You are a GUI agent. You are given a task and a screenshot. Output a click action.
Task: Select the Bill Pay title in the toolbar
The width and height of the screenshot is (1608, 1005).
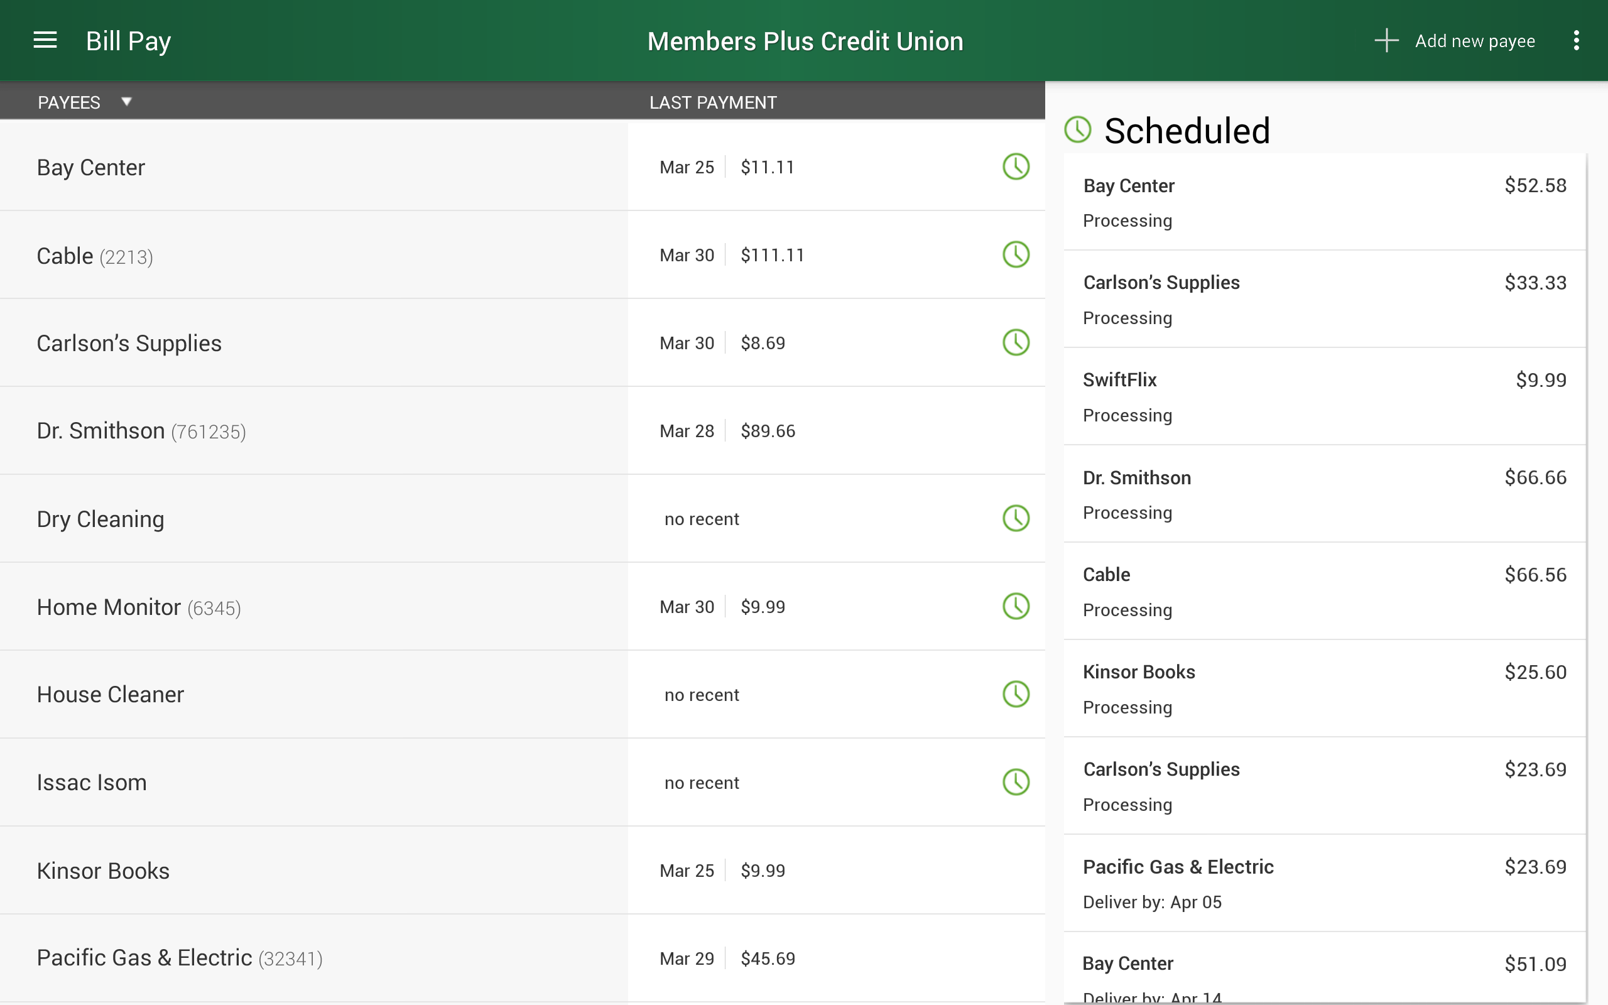click(x=128, y=40)
